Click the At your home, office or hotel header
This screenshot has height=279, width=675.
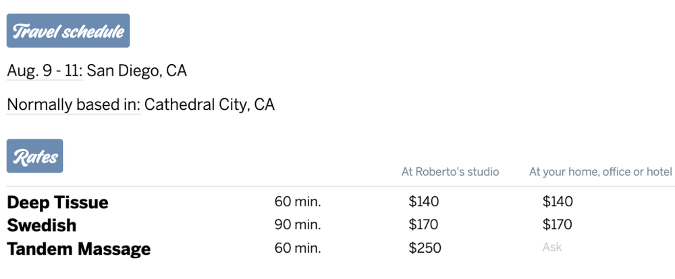click(601, 172)
